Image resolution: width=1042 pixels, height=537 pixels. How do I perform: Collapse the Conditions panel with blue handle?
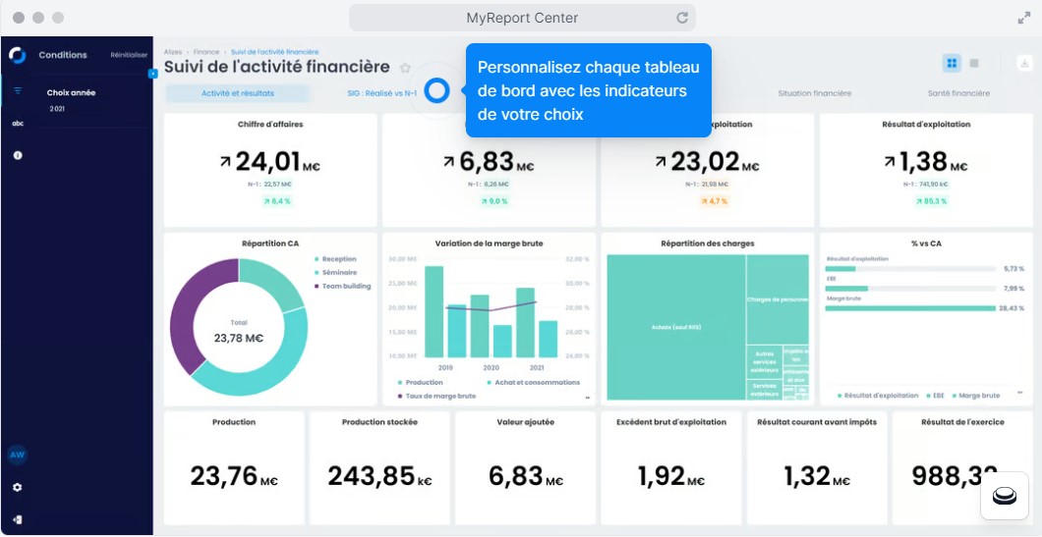[x=153, y=74]
